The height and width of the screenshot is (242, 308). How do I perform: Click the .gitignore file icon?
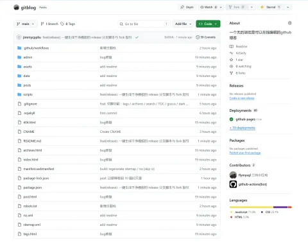pyautogui.click(x=19, y=104)
